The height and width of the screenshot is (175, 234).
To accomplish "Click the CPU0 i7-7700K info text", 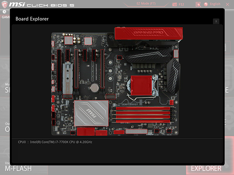I will coord(55,142).
